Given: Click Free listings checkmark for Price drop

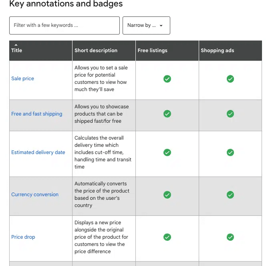Looking at the screenshot, I should click(167, 237).
